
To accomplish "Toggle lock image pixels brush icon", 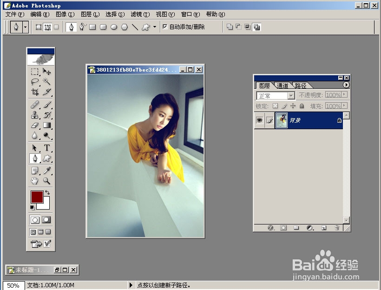I will 284,106.
